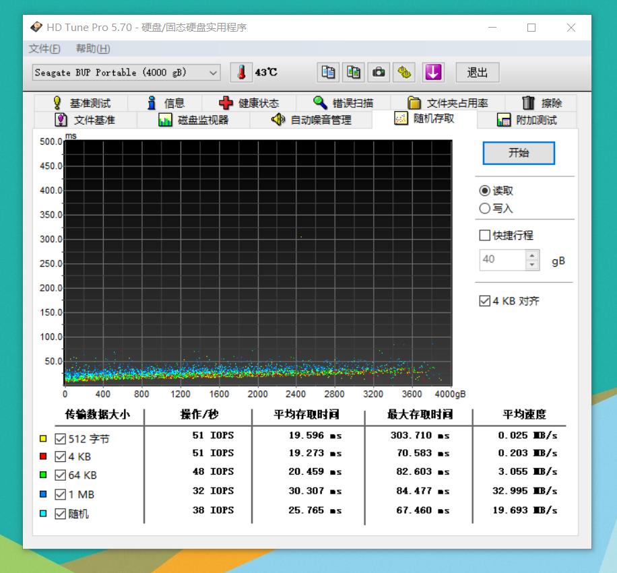Click the 38 IOPS value in 随机 row

coord(213,510)
